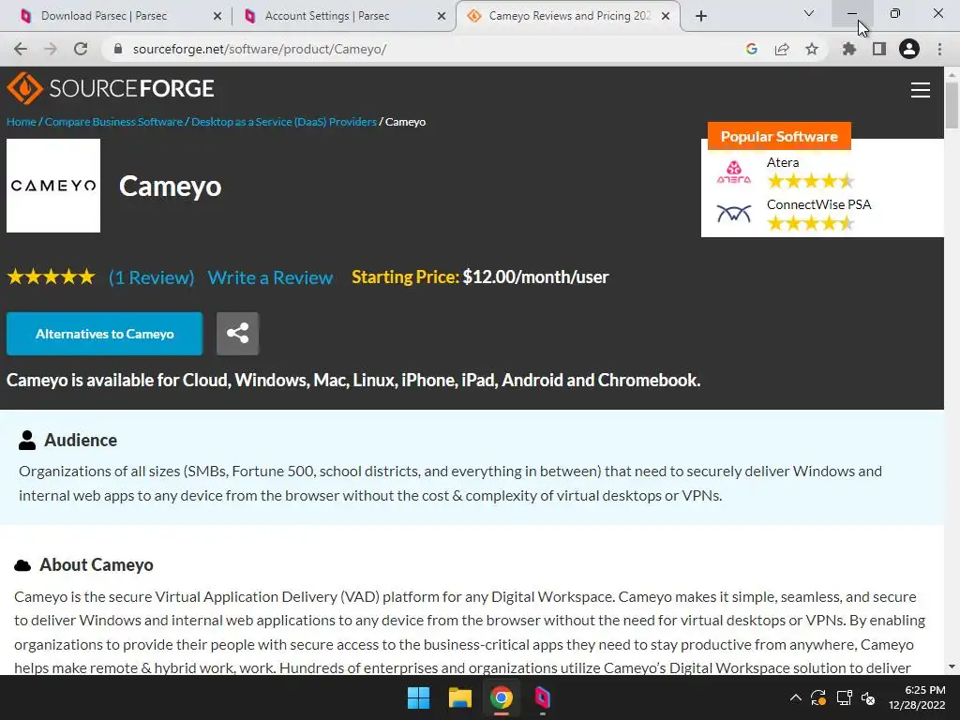This screenshot has height=720, width=960.
Task: Reload the SourceForge page
Action: 81,49
